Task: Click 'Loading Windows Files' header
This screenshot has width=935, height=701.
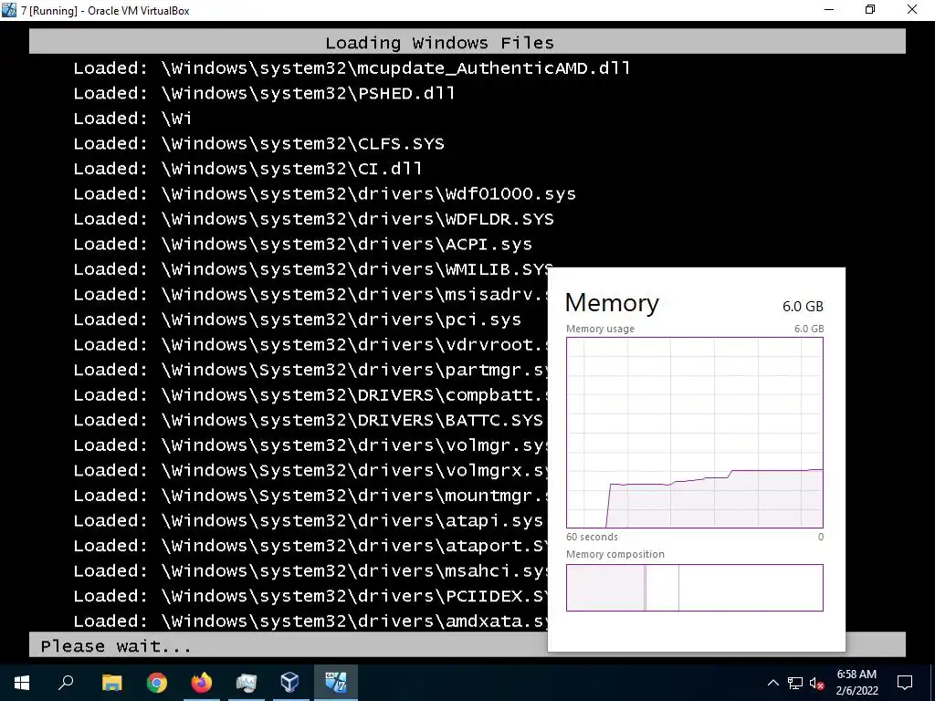Action: click(439, 43)
